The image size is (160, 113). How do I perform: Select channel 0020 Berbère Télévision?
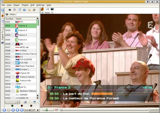point(21,91)
